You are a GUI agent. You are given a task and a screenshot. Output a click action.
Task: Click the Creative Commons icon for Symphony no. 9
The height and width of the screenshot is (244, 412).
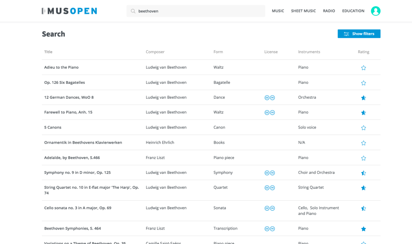pos(267,173)
